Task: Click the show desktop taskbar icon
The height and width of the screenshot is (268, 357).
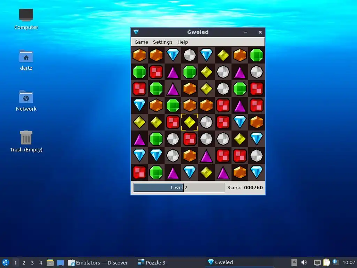Action: [60, 262]
